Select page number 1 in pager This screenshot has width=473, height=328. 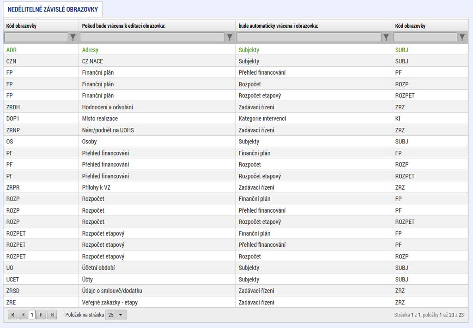point(32,315)
